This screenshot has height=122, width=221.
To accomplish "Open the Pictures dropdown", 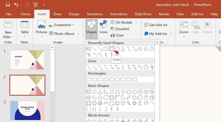I will coord(41,29).
